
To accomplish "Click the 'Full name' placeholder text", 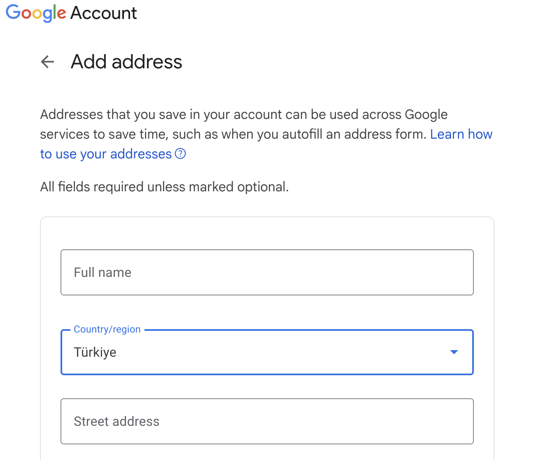I will 103,272.
